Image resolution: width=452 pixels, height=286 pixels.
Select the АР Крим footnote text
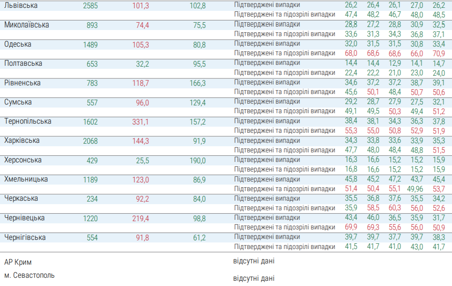pyautogui.click(x=18, y=262)
